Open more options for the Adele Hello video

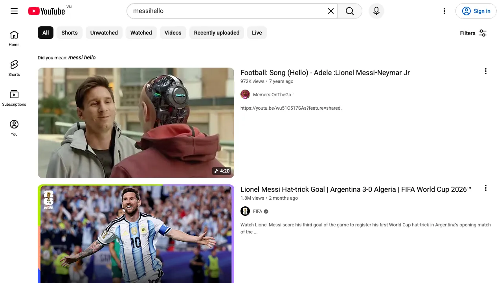click(486, 71)
